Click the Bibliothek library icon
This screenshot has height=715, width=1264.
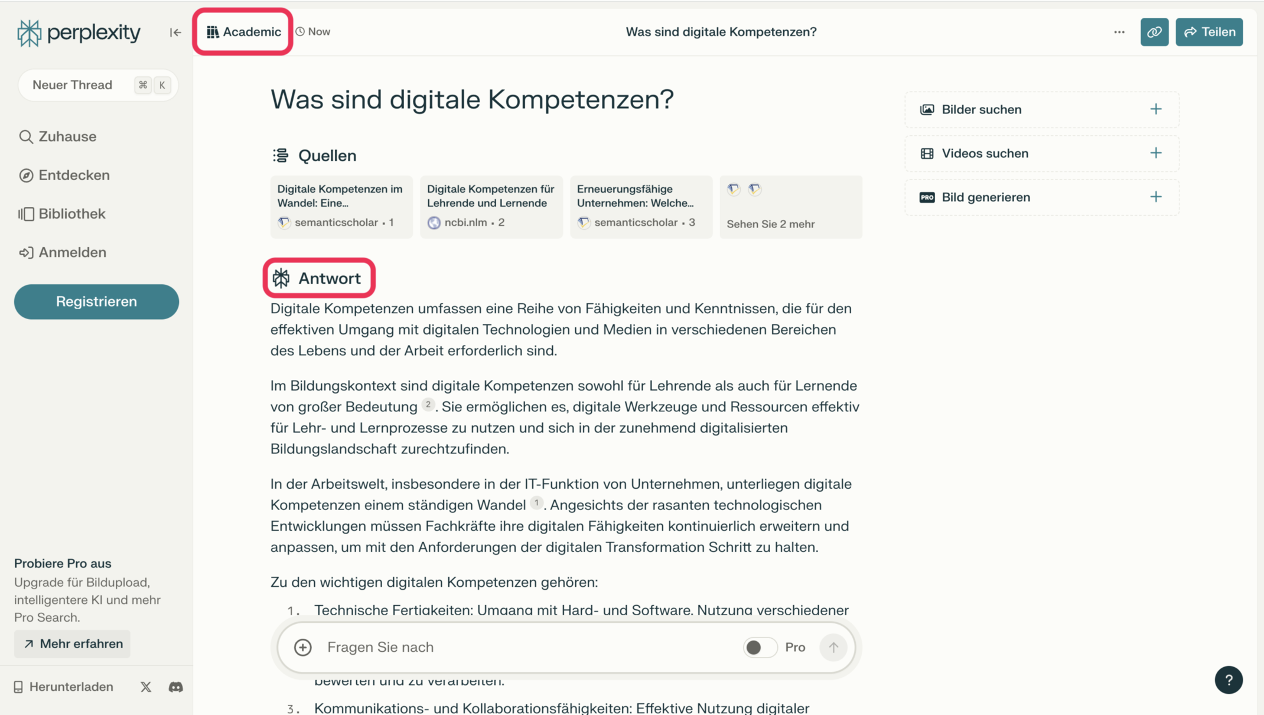(x=25, y=214)
